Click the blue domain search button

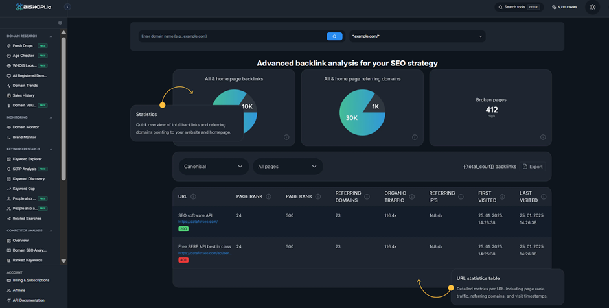[334, 36]
